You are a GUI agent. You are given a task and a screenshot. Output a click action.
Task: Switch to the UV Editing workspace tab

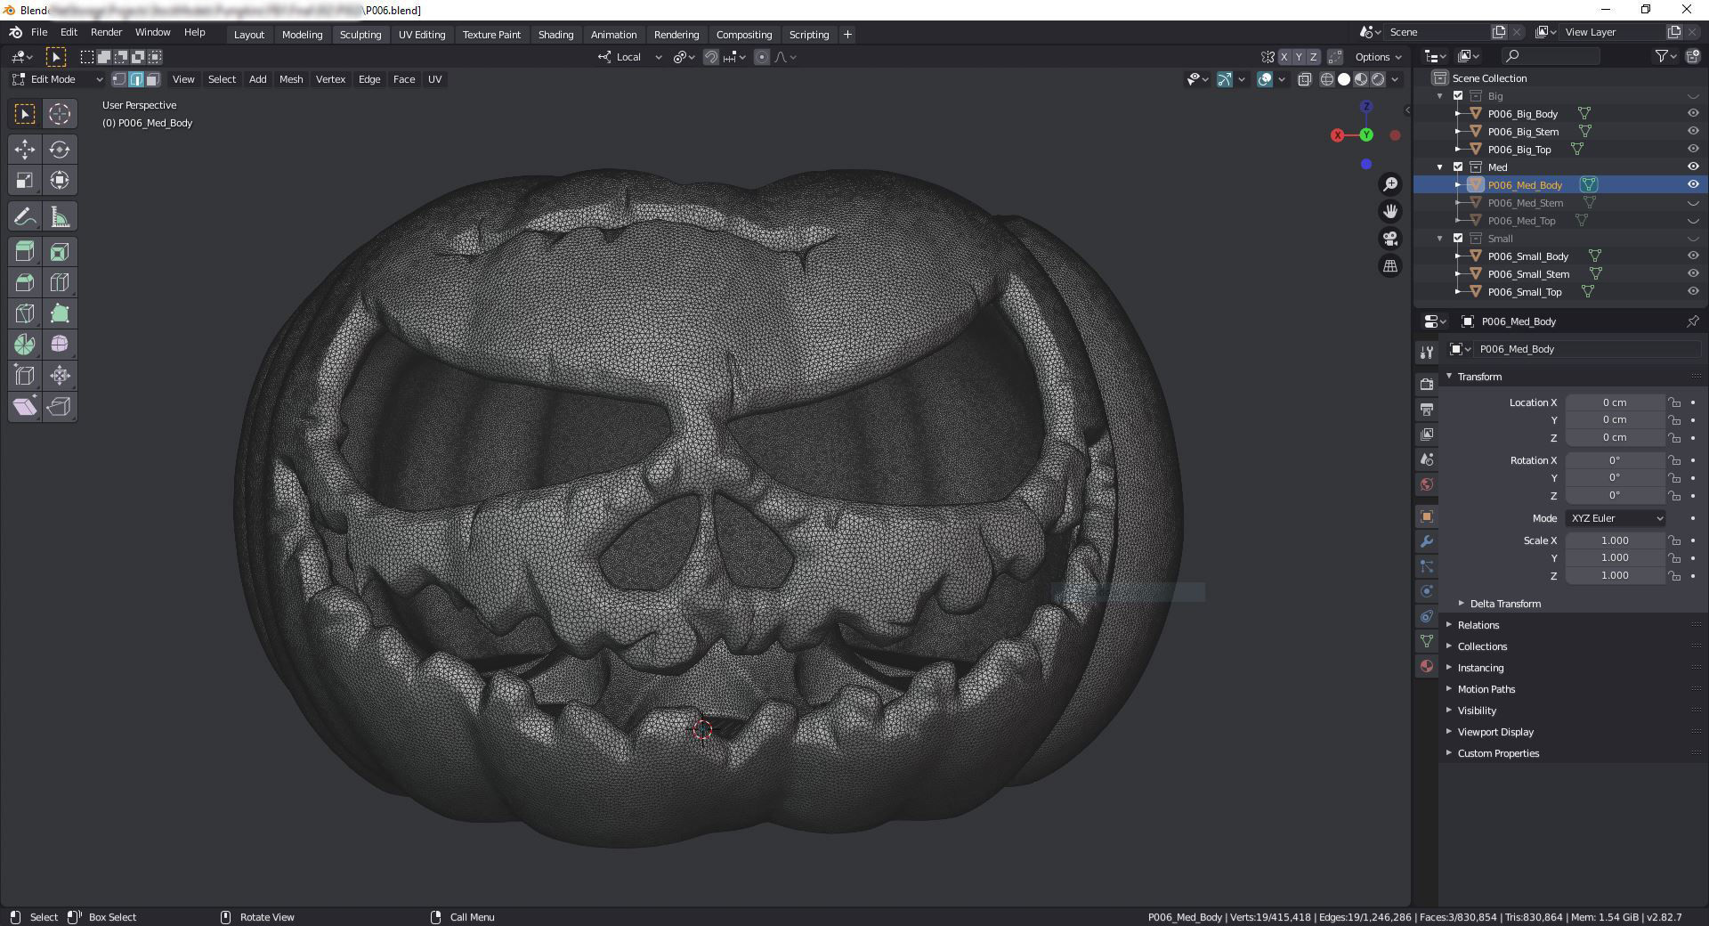coord(422,35)
